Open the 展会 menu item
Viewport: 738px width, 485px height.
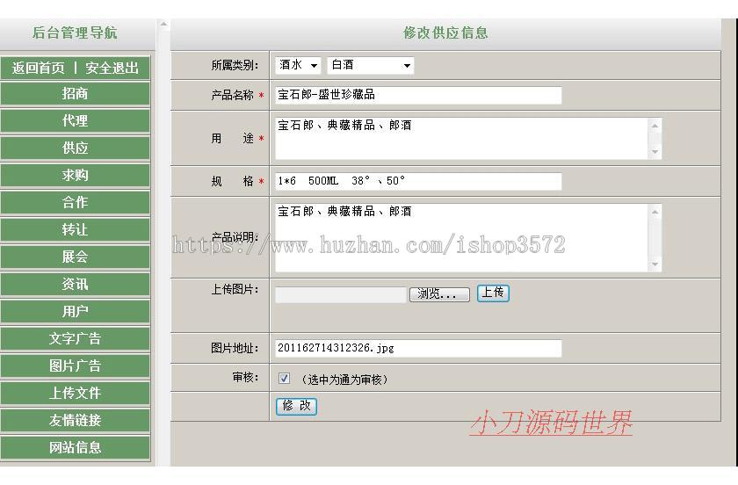(x=76, y=257)
